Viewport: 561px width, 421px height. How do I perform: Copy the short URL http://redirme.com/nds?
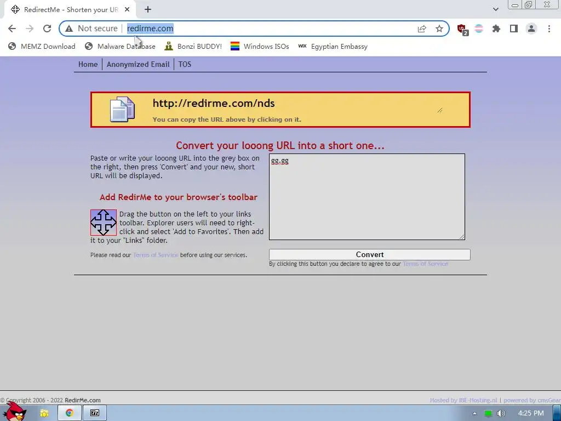[214, 104]
